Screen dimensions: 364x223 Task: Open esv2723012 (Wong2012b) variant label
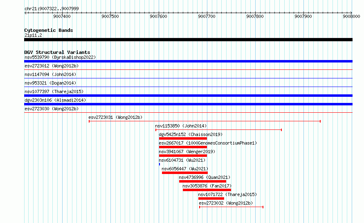[x=52, y=66]
